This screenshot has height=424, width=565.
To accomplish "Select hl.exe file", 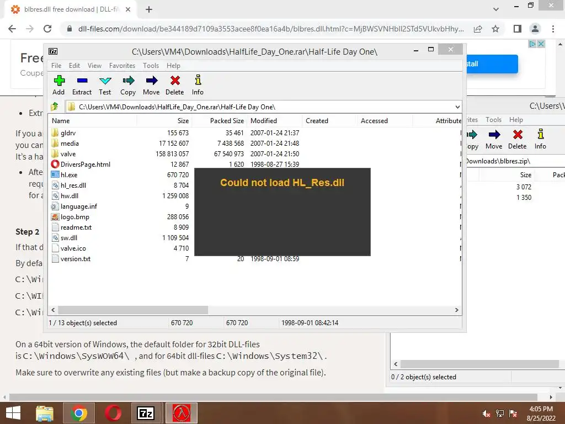I will [x=69, y=175].
